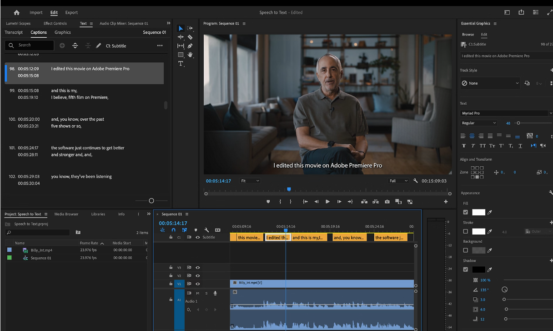Switch to the Lumetri Scopes tab
553x331 pixels.
(x=18, y=23)
